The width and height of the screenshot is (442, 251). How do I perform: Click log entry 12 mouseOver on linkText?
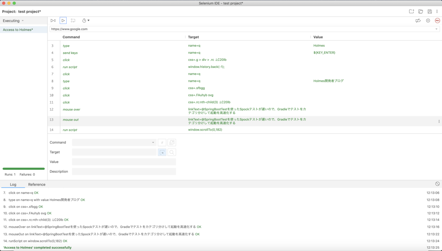[x=102, y=227]
